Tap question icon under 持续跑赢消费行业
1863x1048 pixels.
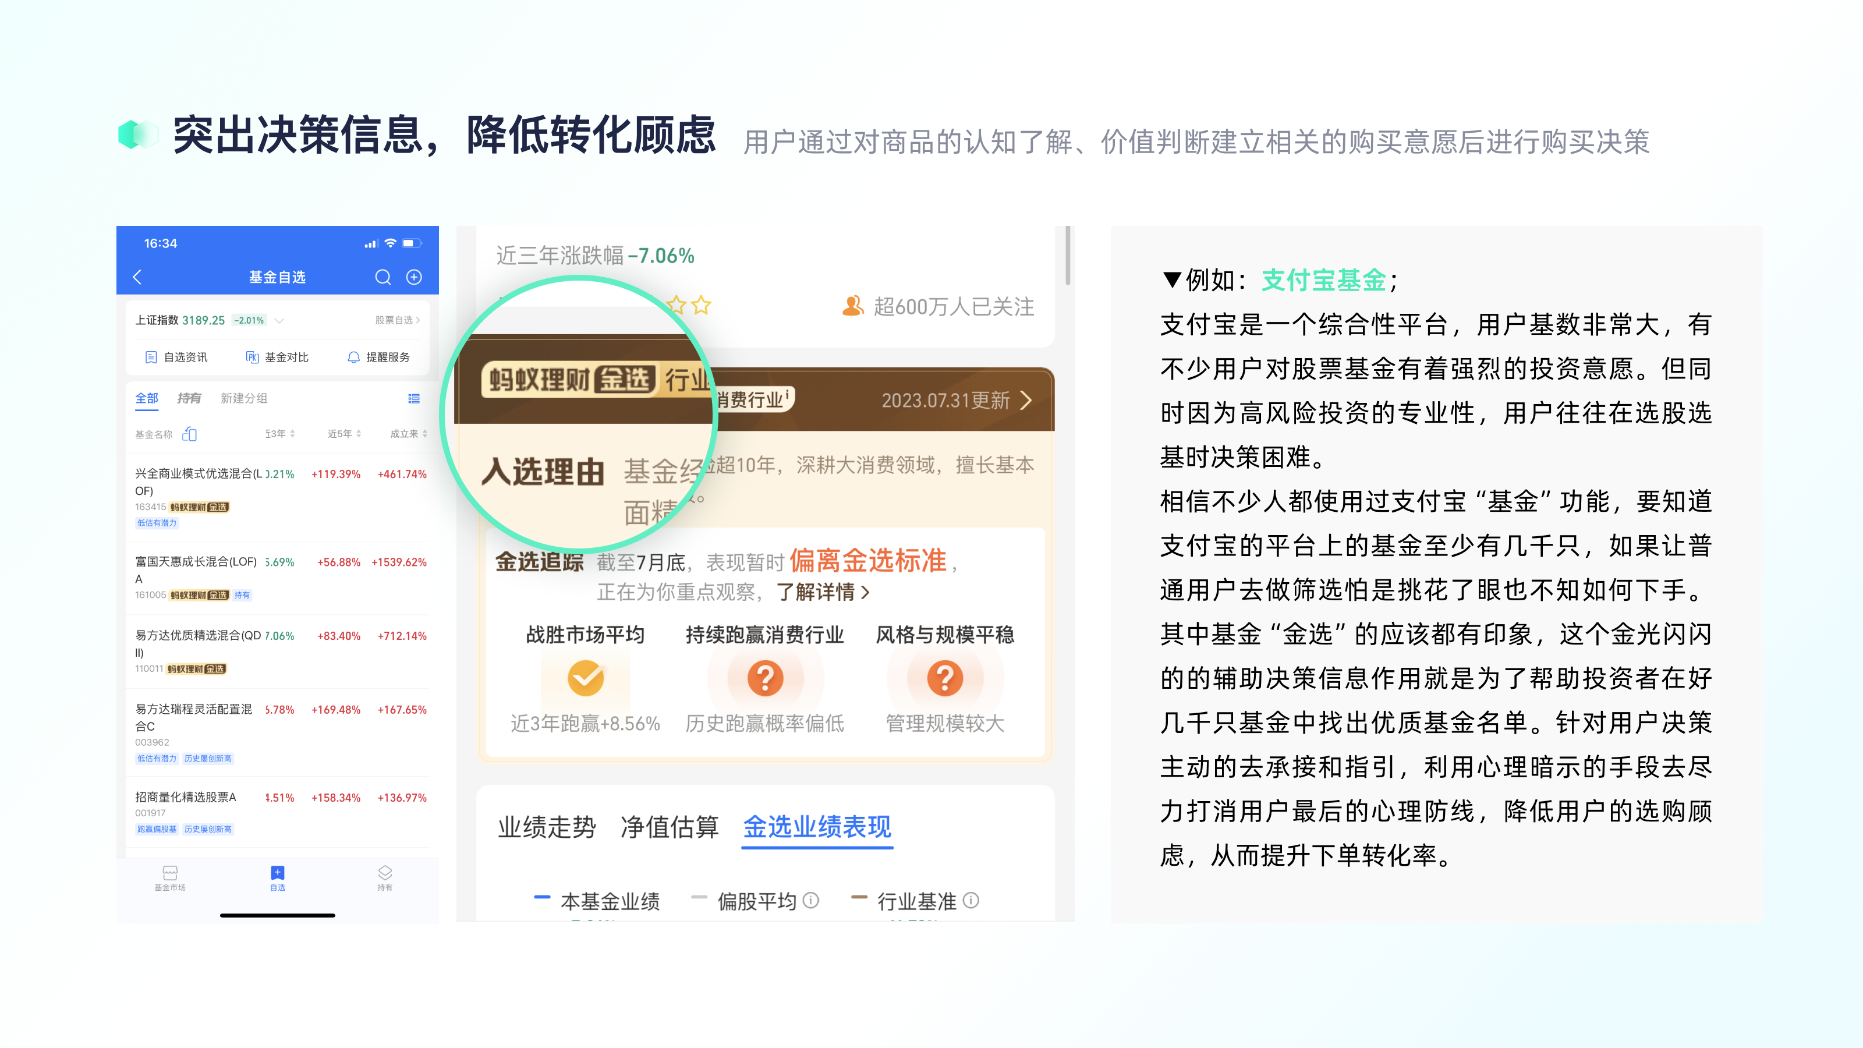coord(765,678)
